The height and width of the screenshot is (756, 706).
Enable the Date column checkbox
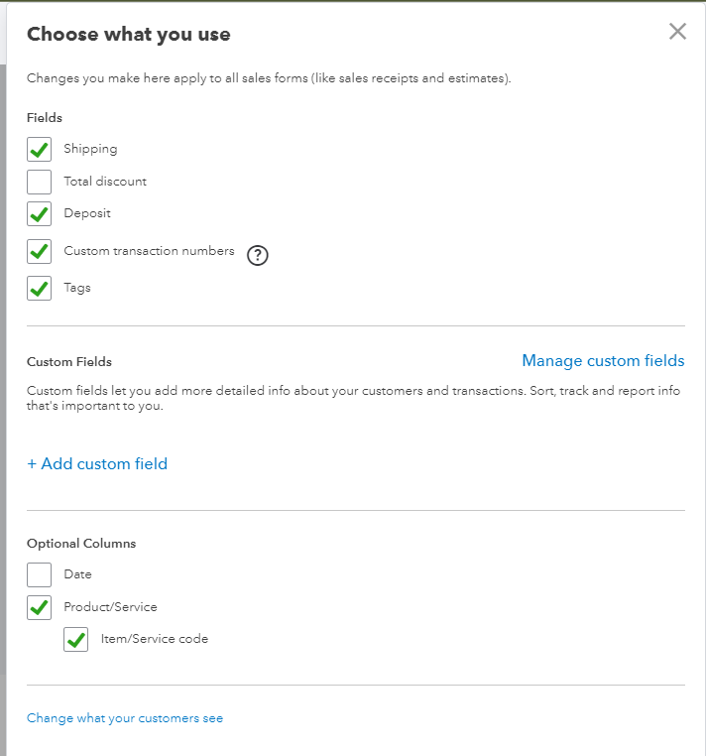tap(40, 574)
